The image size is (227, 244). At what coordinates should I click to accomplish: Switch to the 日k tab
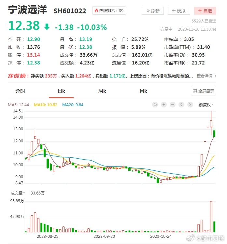(x=61, y=91)
